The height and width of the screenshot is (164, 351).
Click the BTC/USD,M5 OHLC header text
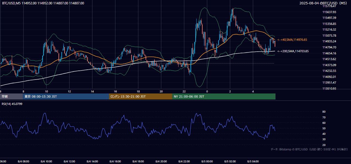(43, 3)
